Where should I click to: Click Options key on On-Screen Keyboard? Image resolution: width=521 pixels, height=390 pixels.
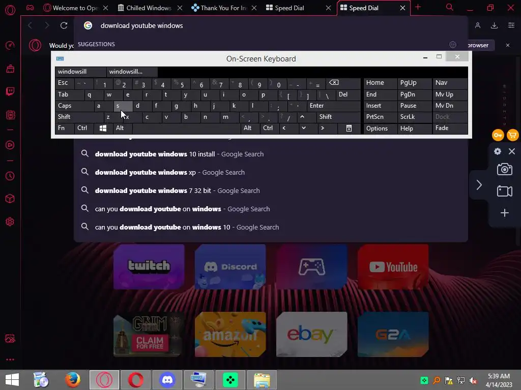(381, 128)
